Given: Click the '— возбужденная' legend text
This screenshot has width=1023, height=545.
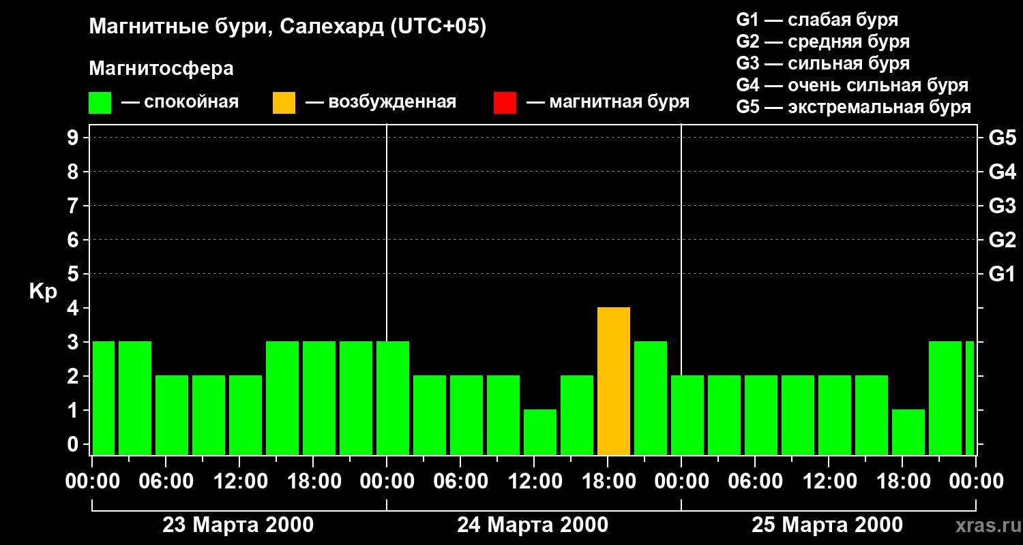Looking at the screenshot, I should coord(381,102).
